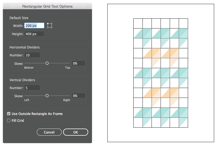Click the Right end of the vertical skew slider

[x=70, y=96]
